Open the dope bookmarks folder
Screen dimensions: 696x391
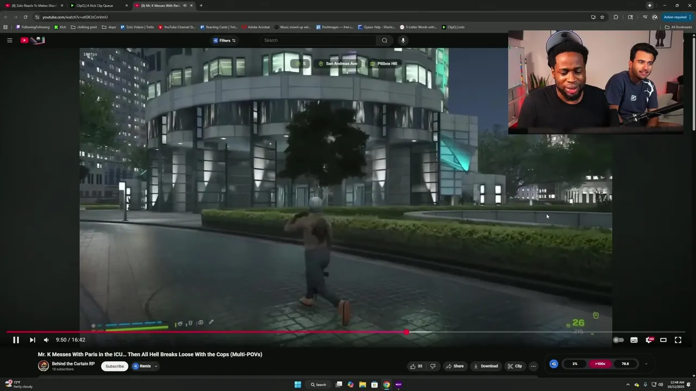point(109,27)
